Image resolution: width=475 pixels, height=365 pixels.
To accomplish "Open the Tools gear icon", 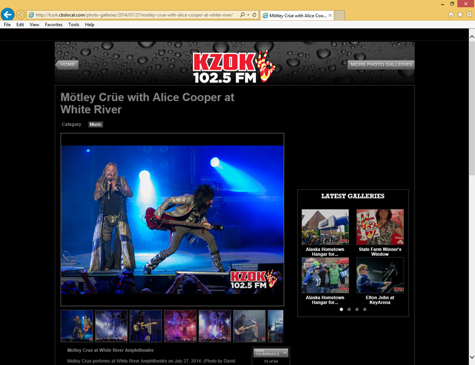I will 469,14.
